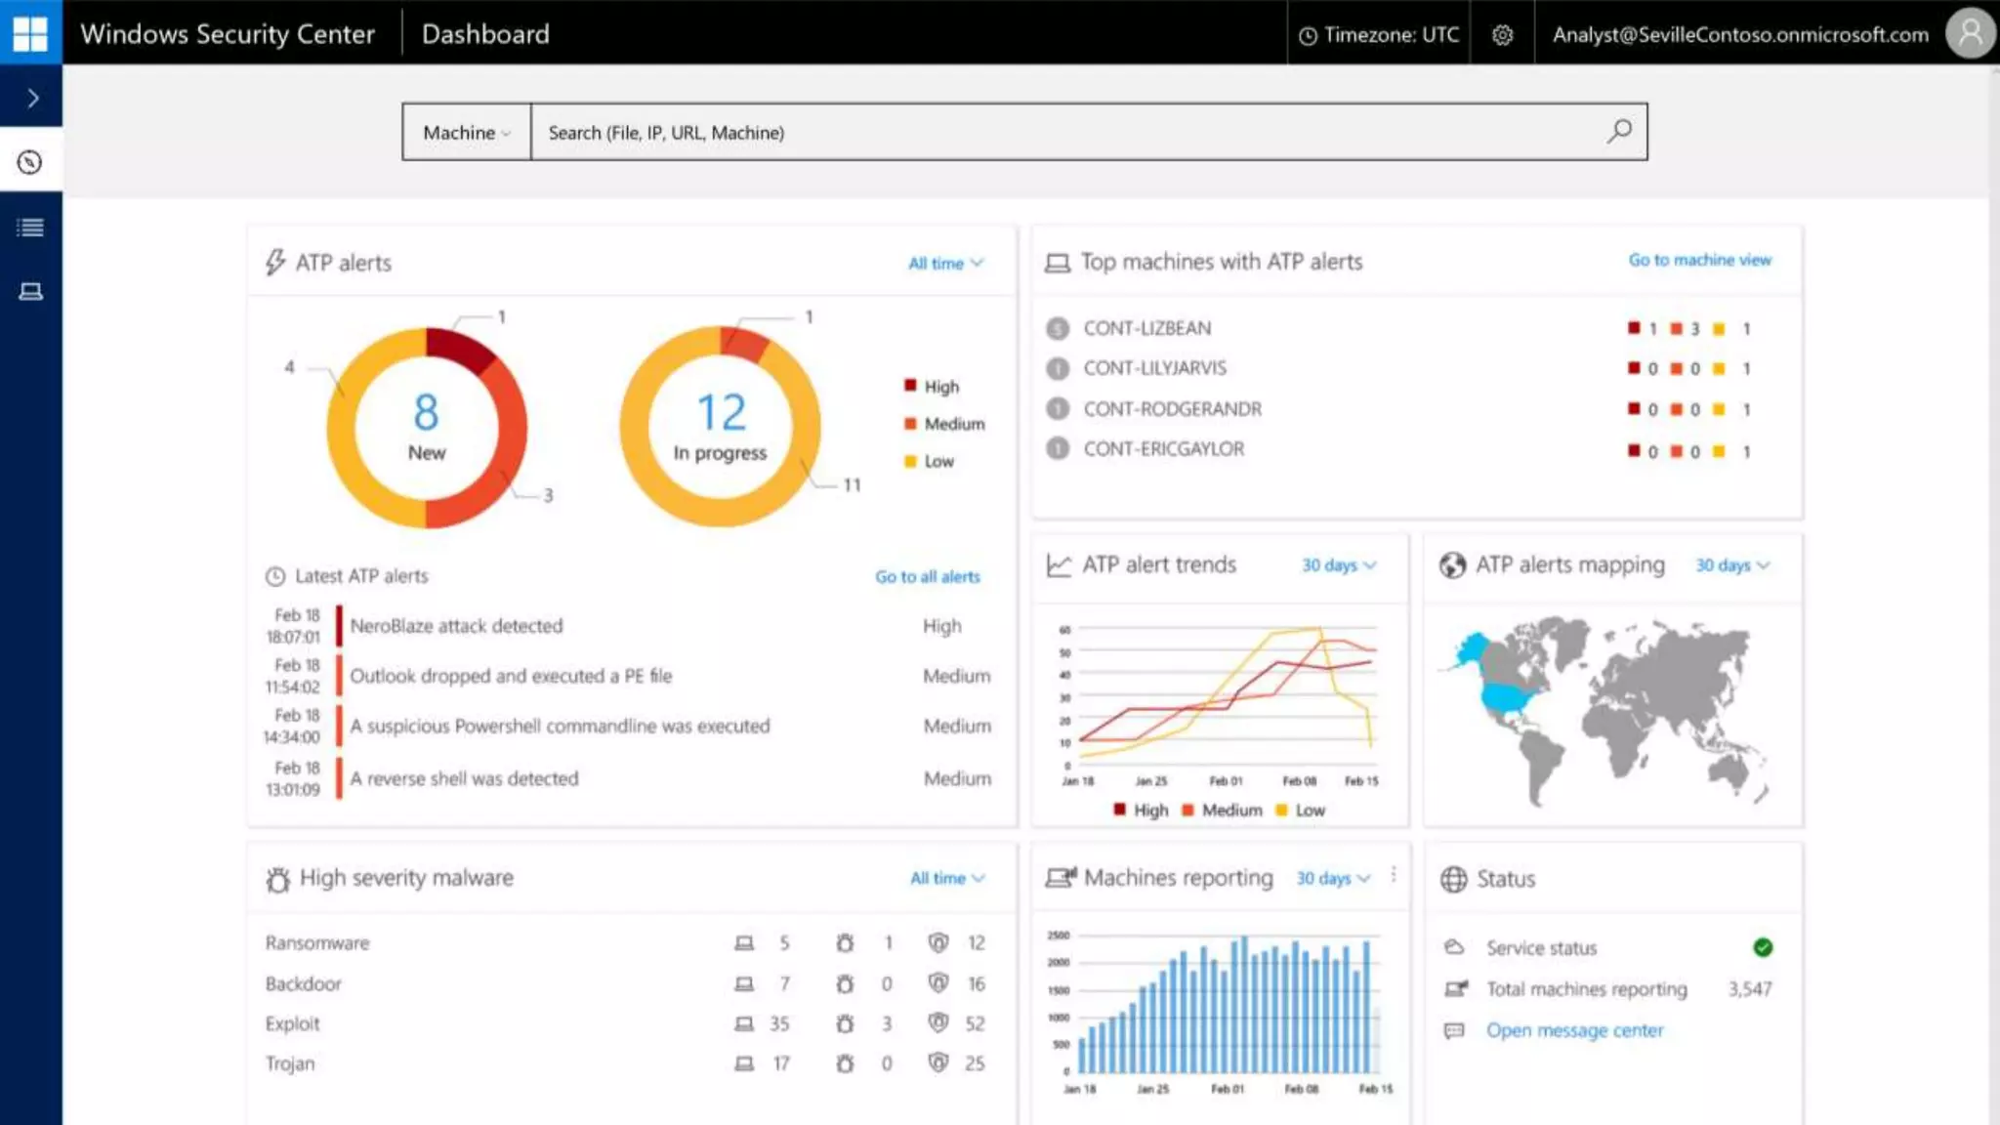2000x1125 pixels.
Task: Click the search magnifier icon
Action: (x=1618, y=131)
